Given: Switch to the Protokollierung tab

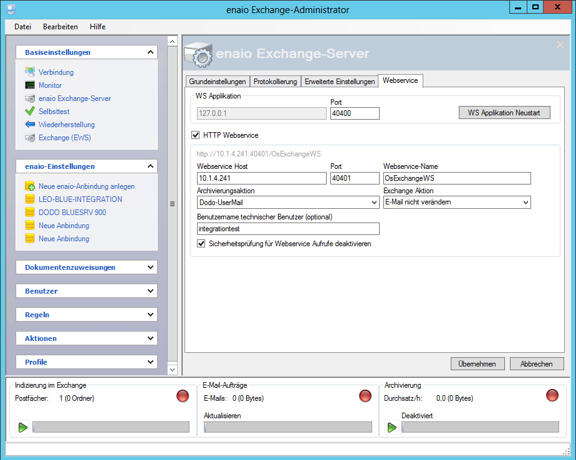Looking at the screenshot, I should click(x=275, y=82).
